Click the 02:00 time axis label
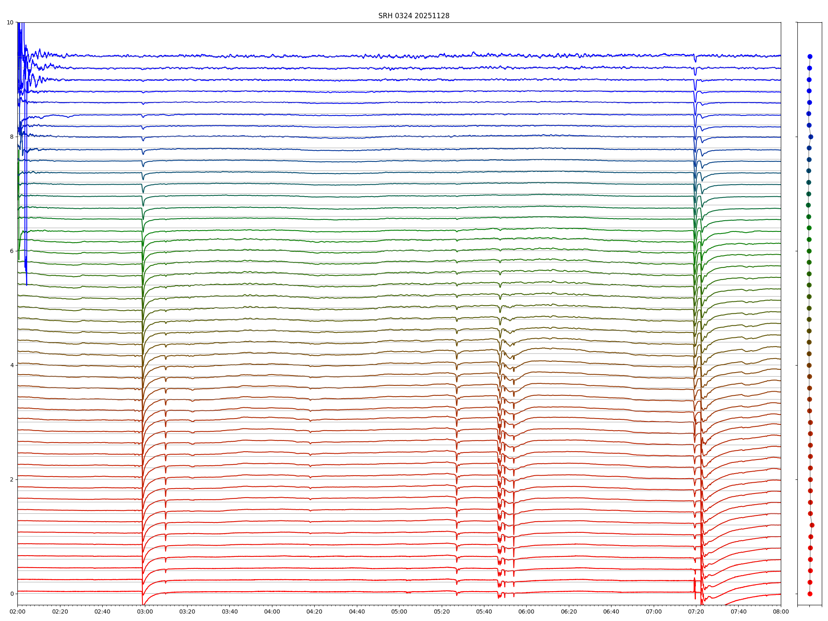The height and width of the screenshot is (621, 828). click(17, 611)
